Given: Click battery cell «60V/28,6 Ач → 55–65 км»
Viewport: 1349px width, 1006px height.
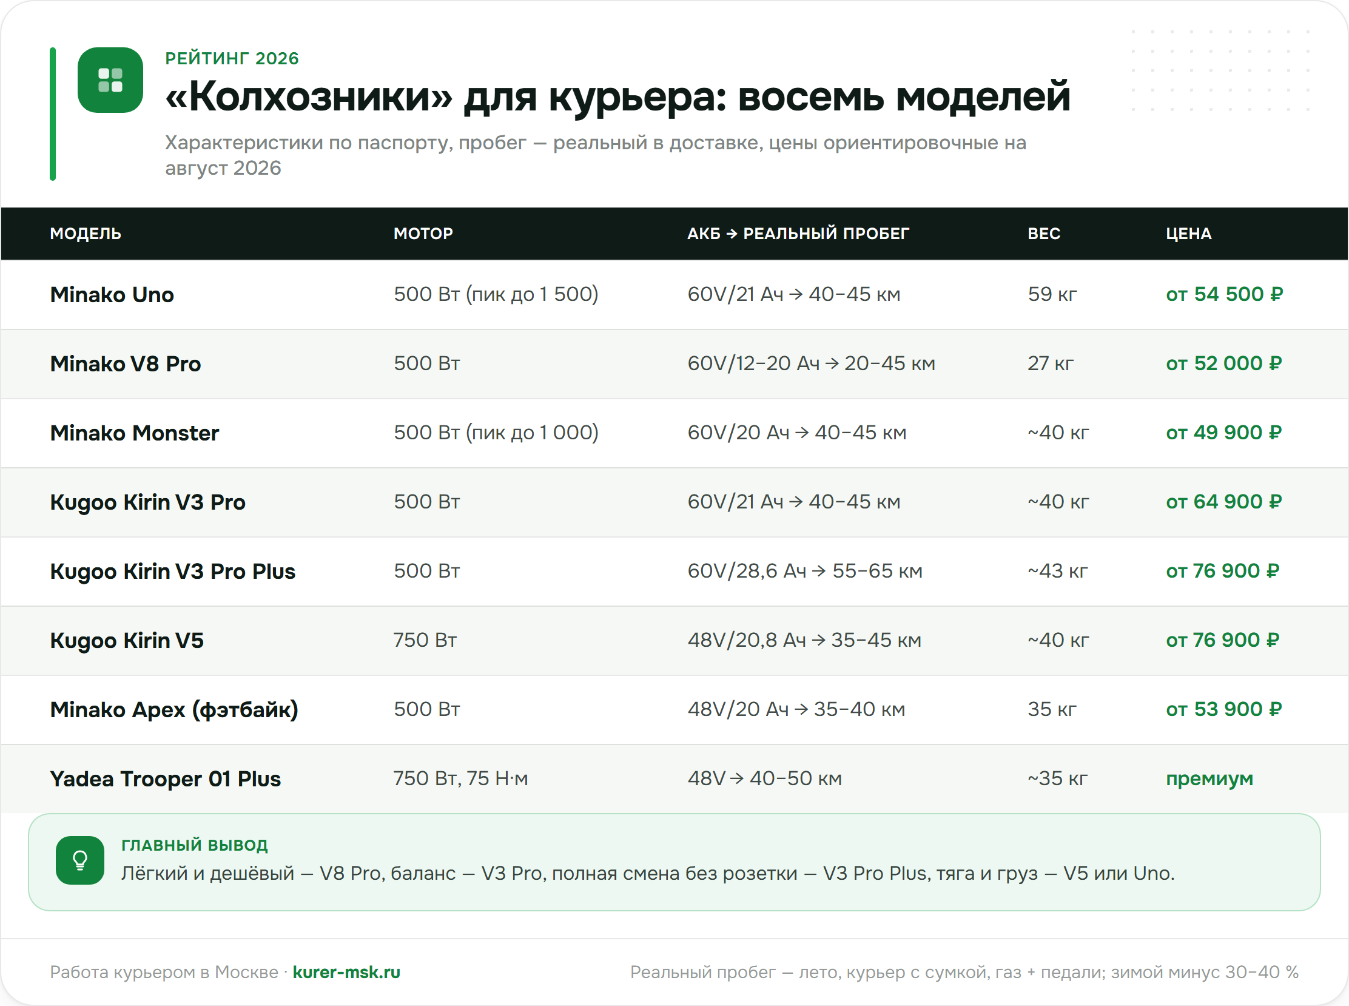Looking at the screenshot, I should [805, 571].
